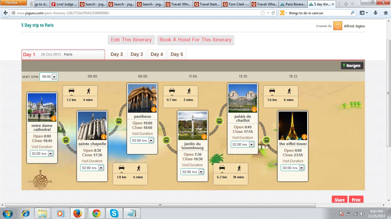Click bus icon between Notre Dame and Sainte Chapelle
The image size is (391, 219).
tap(66, 140)
